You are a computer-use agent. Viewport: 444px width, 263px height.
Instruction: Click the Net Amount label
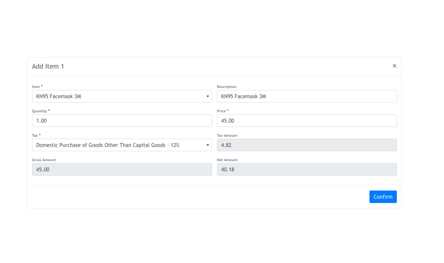pos(227,160)
